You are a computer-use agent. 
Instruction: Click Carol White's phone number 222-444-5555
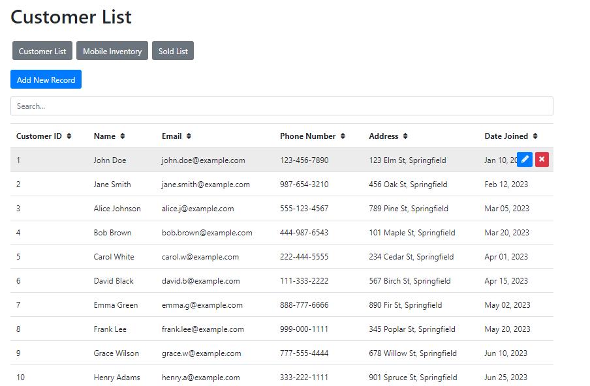coord(304,257)
